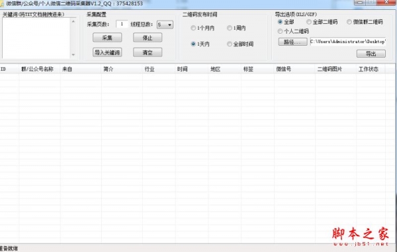The width and height of the screenshot is (397, 252).
Task: Open the 线程总数 dropdown
Action: [x=165, y=24]
